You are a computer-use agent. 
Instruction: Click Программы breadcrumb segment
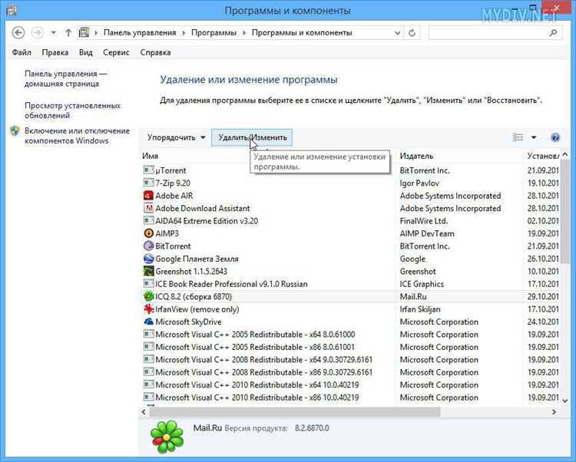coord(214,33)
